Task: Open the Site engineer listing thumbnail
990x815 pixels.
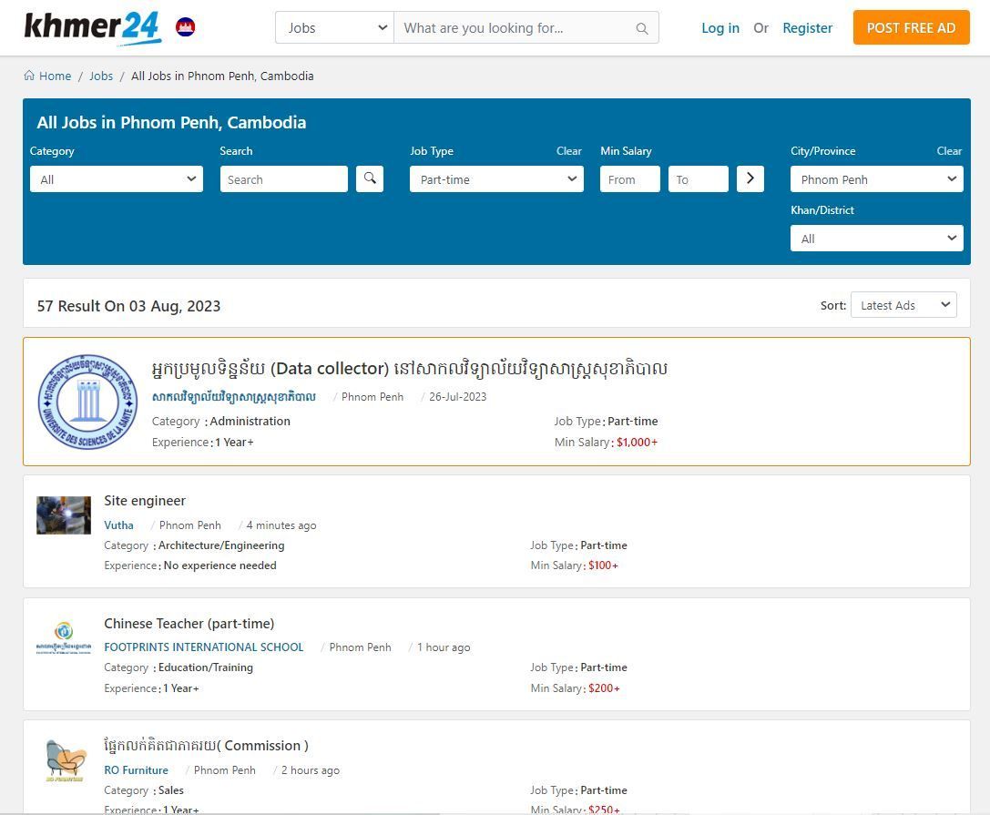Action: coord(64,515)
